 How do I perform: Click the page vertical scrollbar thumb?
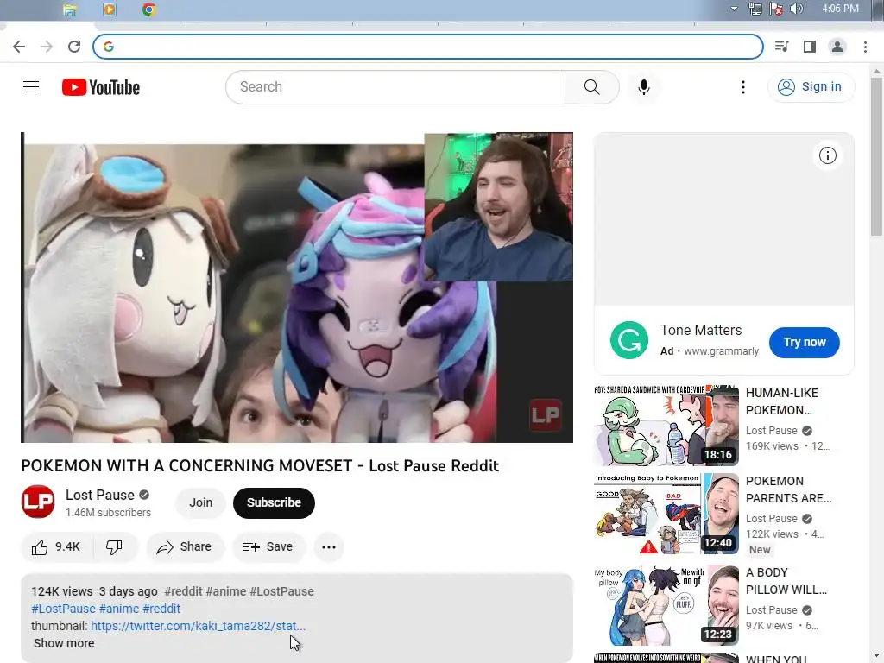click(x=876, y=157)
